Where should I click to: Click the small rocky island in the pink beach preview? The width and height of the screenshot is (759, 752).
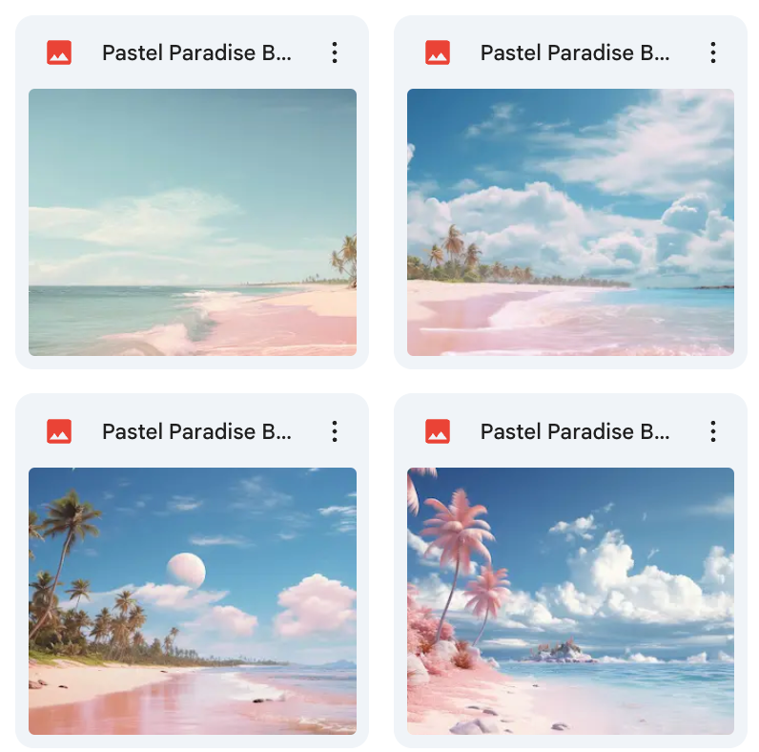559,651
